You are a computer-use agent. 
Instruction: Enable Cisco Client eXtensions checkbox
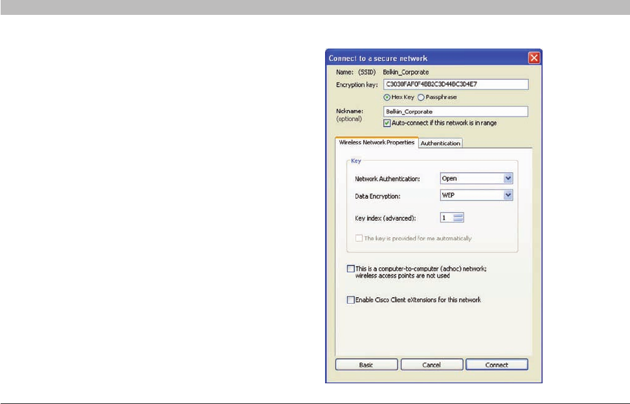351,300
